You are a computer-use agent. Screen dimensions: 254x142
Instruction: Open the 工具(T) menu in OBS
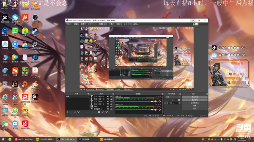[x=112, y=24]
